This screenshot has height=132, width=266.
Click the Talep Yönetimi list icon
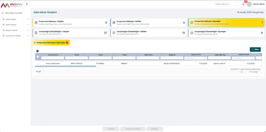(3, 19)
